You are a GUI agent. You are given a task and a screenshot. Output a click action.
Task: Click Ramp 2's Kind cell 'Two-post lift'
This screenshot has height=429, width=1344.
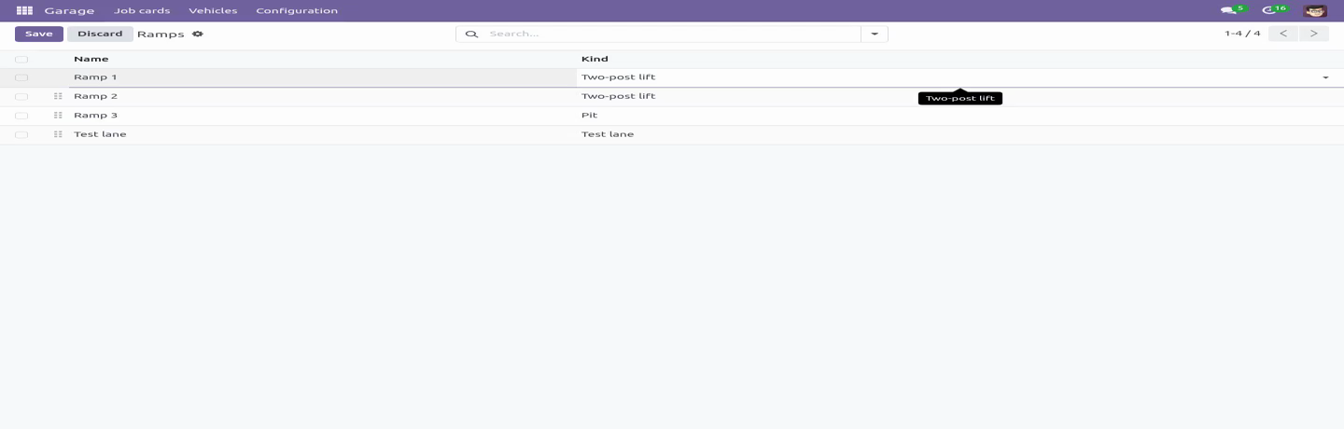pyautogui.click(x=959, y=96)
